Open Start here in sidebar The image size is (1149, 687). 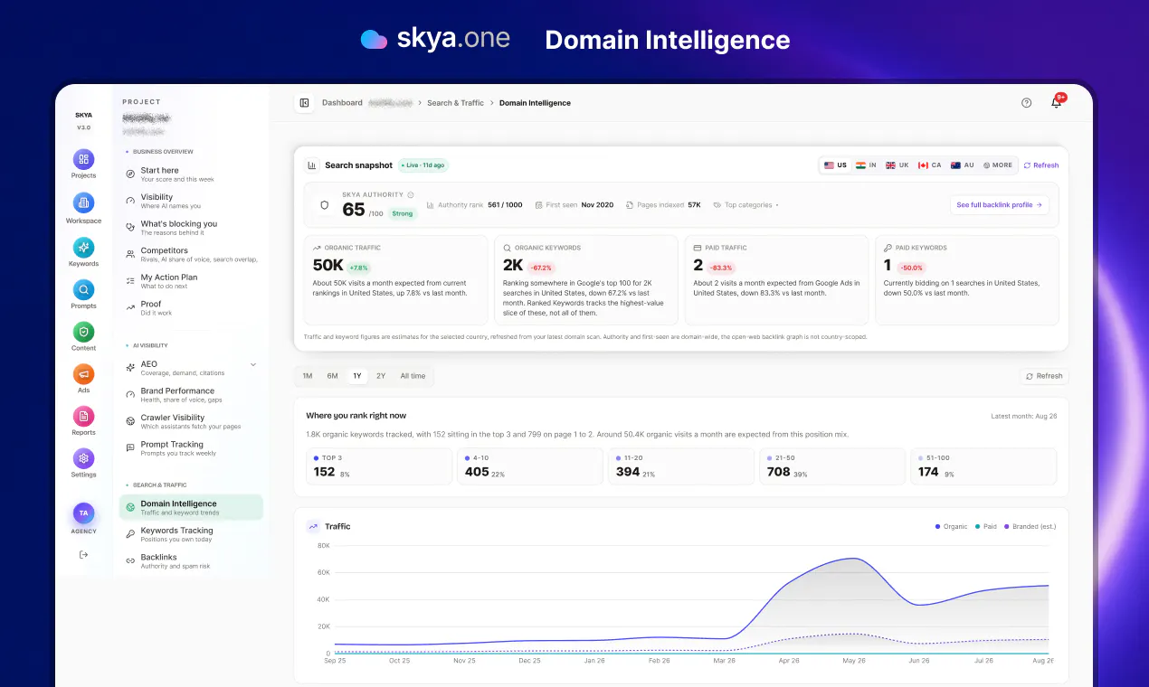coord(191,174)
